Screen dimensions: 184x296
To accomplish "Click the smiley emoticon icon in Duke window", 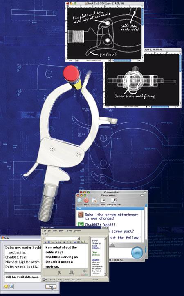I will pyautogui.click(x=6, y=287).
